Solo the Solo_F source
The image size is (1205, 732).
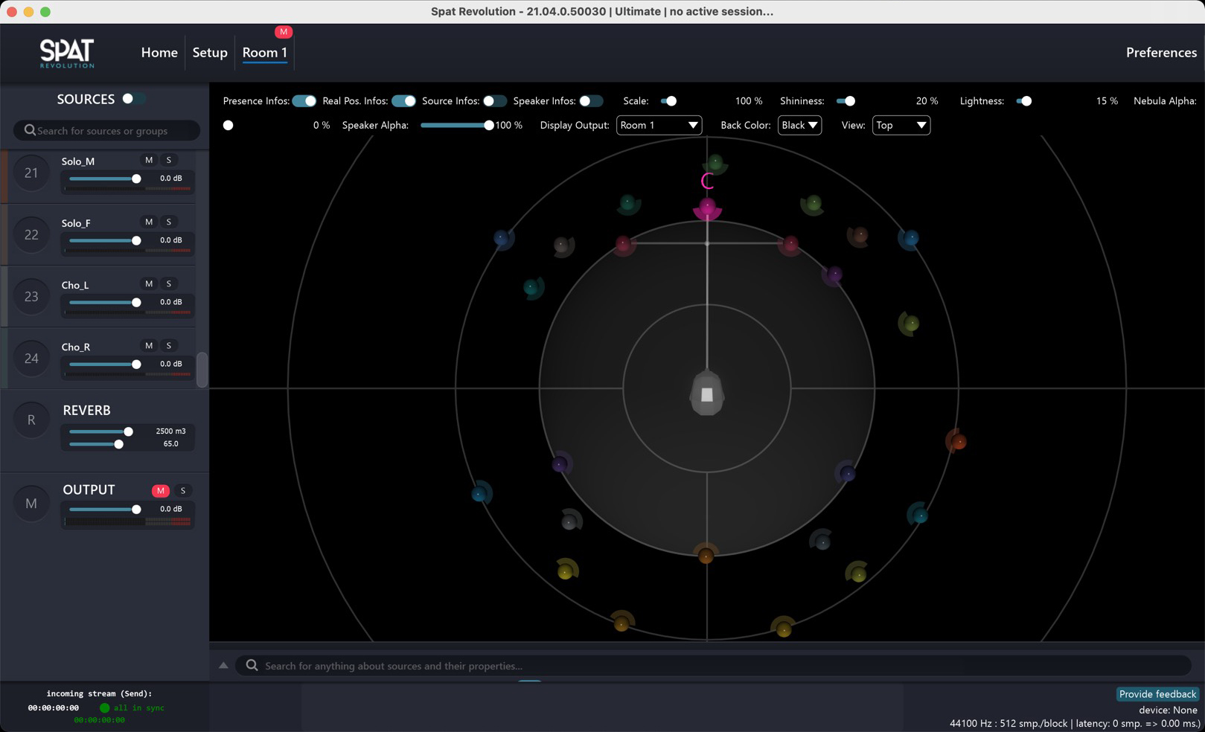click(x=169, y=222)
